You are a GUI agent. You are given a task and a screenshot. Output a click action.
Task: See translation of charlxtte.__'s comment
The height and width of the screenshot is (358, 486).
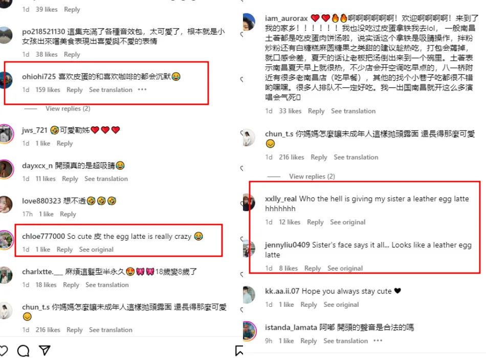click(x=107, y=285)
